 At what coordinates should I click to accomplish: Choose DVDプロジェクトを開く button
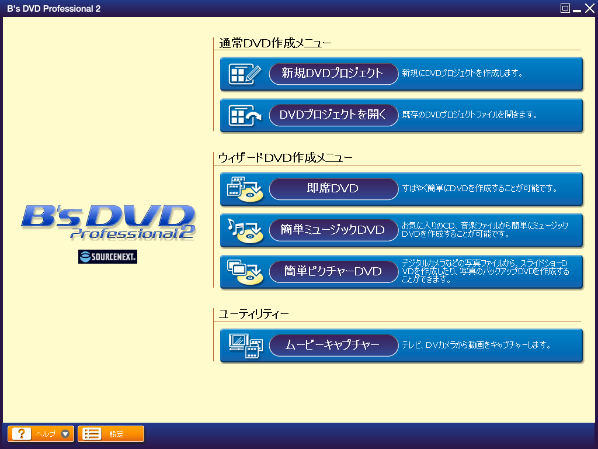click(333, 115)
